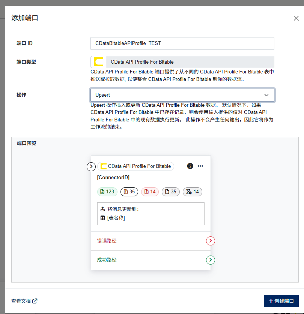The width and height of the screenshot is (304, 314).
Task: Click the 创建端口 button
Action: point(281,301)
